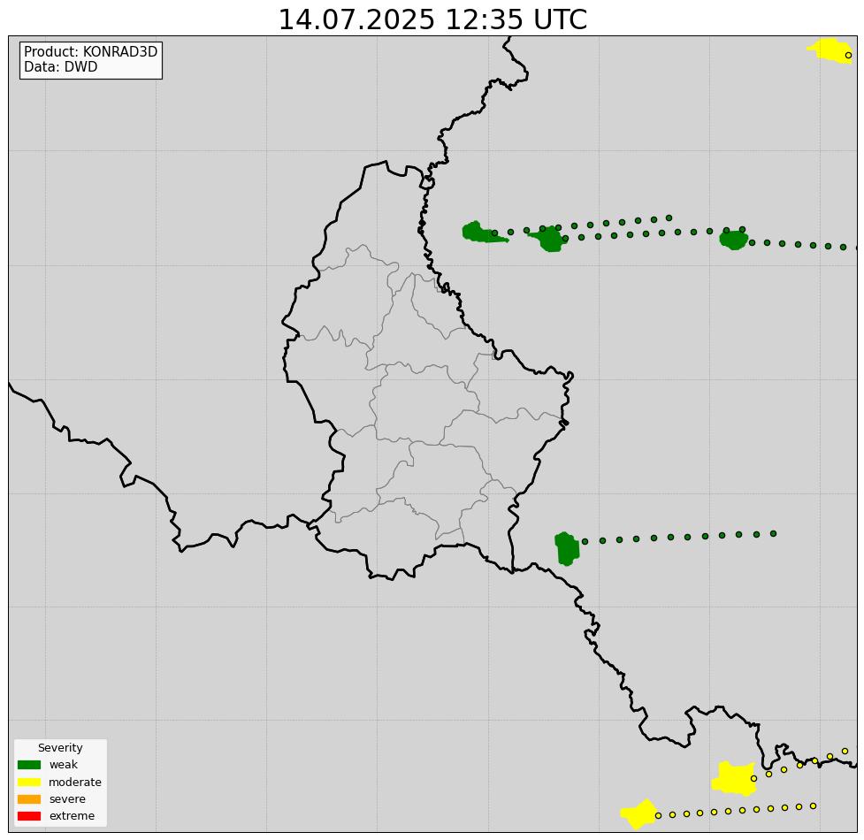This screenshot has height=840, width=864.
Task: Click the 'Data: DWD' text
Action: (x=61, y=66)
